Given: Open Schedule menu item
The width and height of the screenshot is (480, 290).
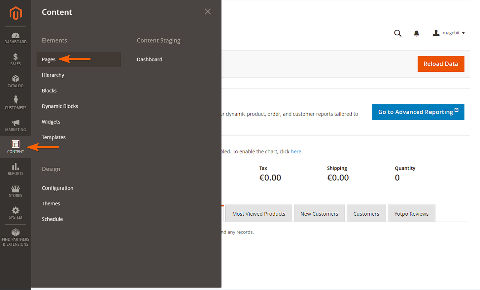Looking at the screenshot, I should 52,219.
